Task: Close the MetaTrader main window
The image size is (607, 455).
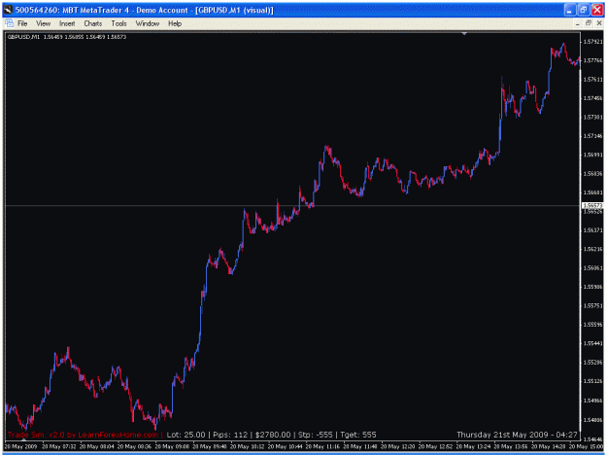Action: point(596,10)
